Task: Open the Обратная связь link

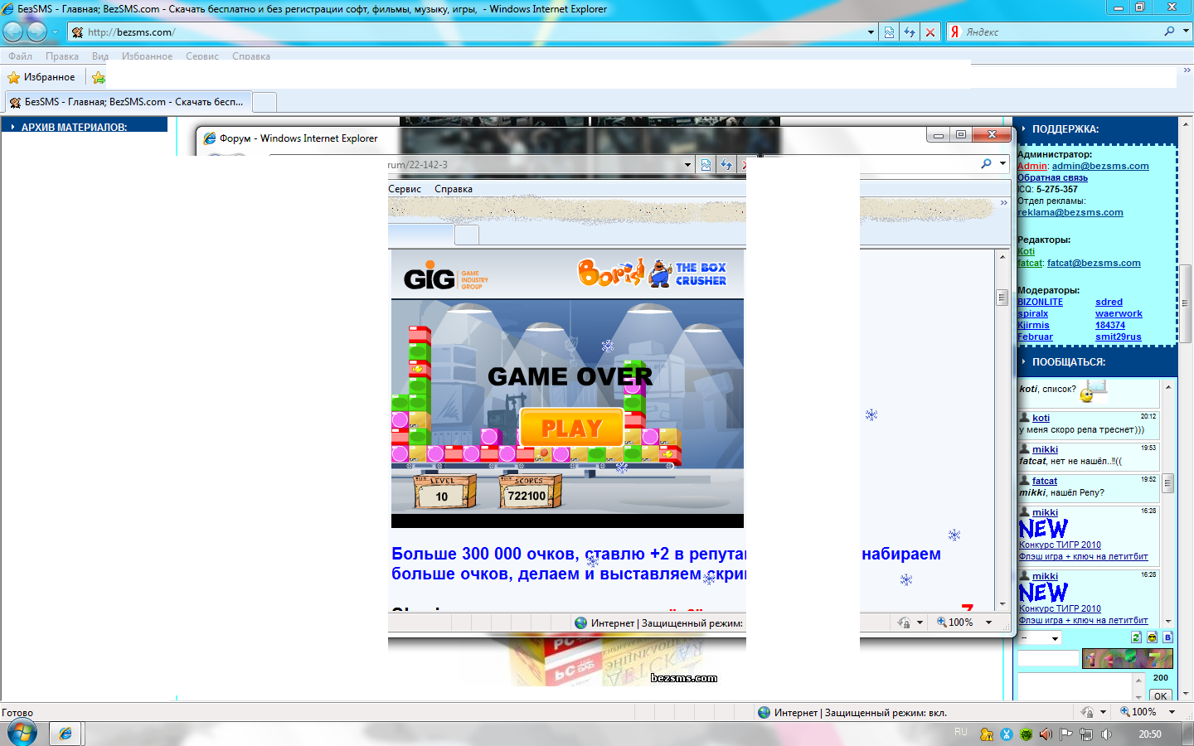Action: tap(1052, 177)
